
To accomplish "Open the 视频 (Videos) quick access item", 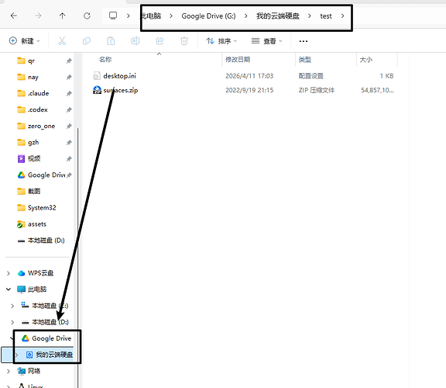I will (x=34, y=158).
